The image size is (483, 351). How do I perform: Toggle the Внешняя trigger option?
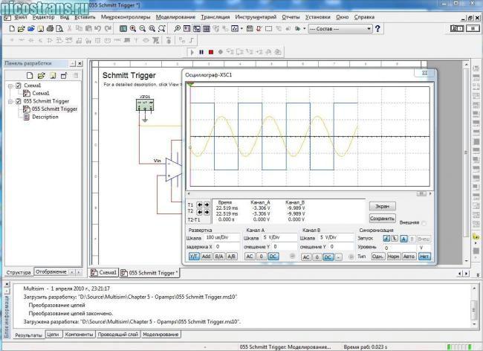[424, 223]
